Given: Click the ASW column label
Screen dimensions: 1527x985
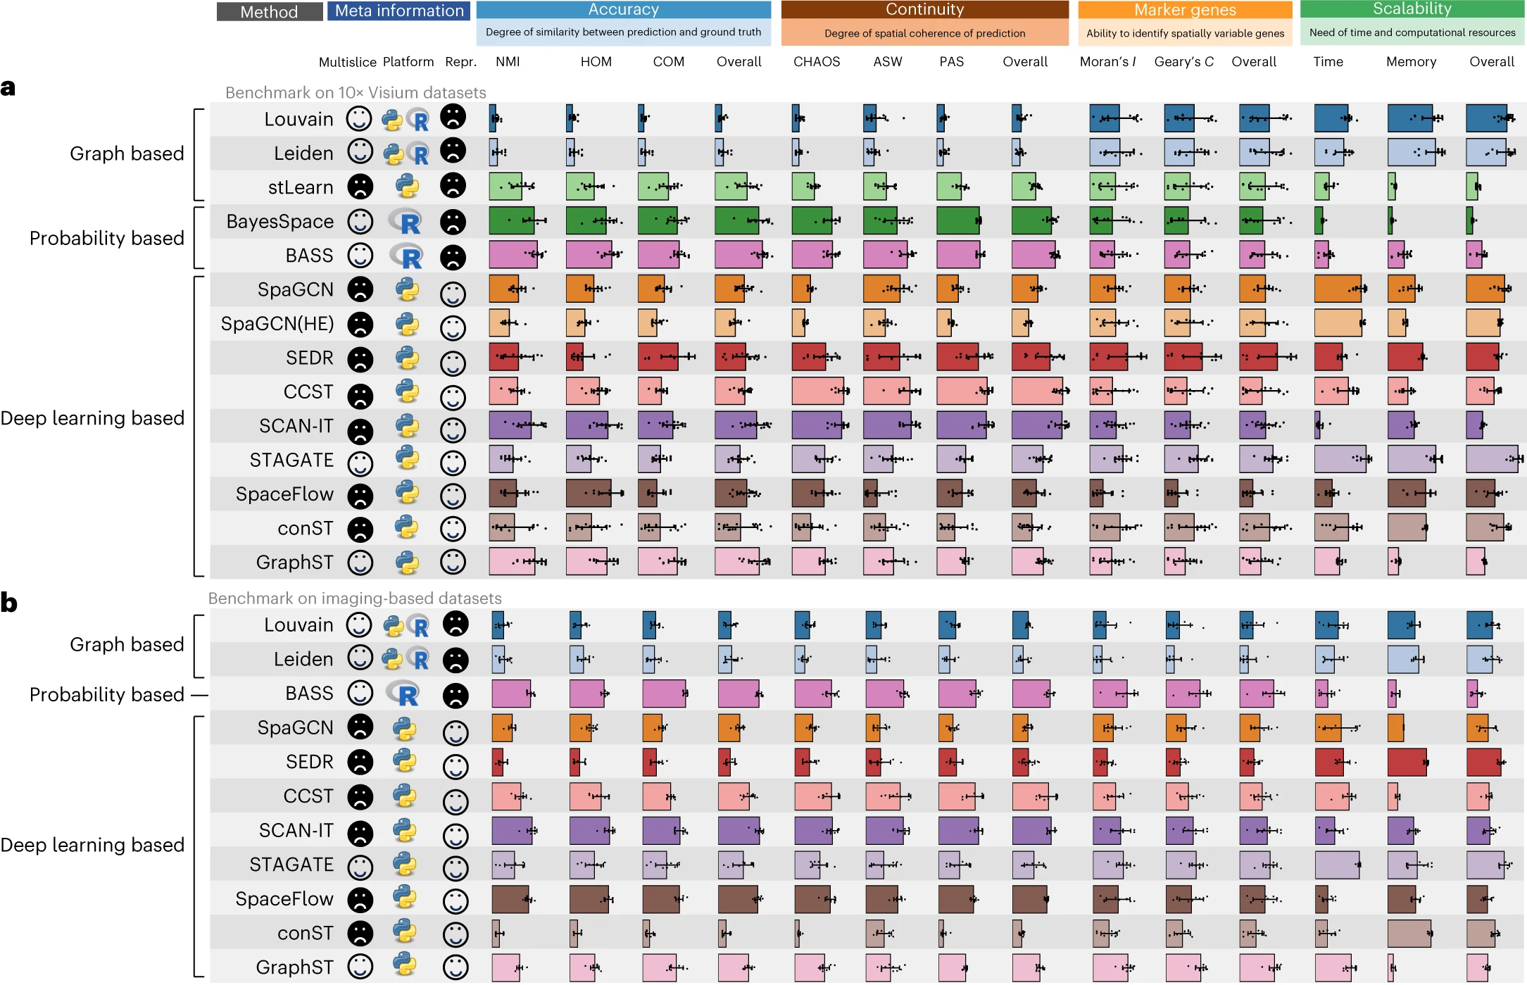Looking at the screenshot, I should click(x=888, y=62).
